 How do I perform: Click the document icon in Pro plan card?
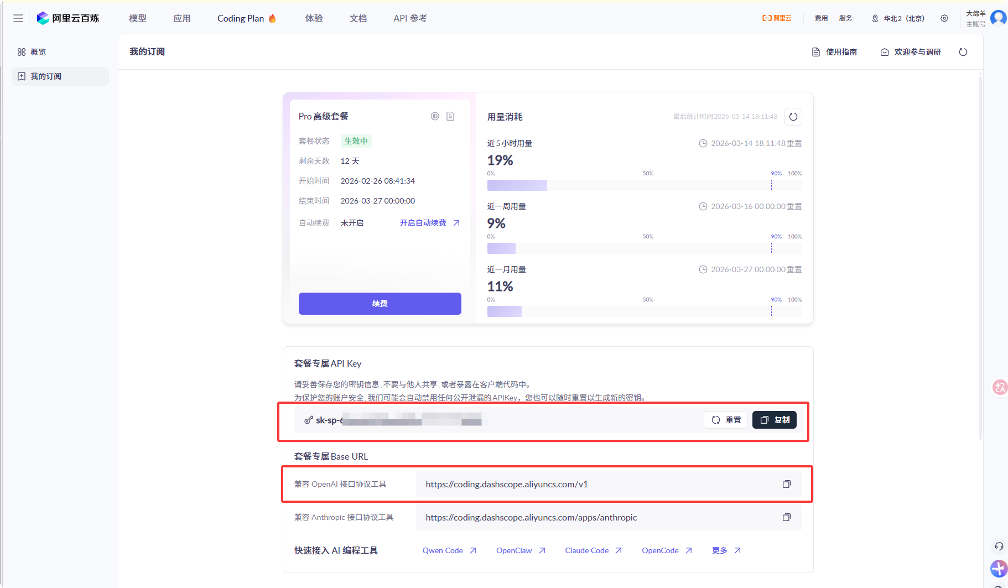pos(450,116)
